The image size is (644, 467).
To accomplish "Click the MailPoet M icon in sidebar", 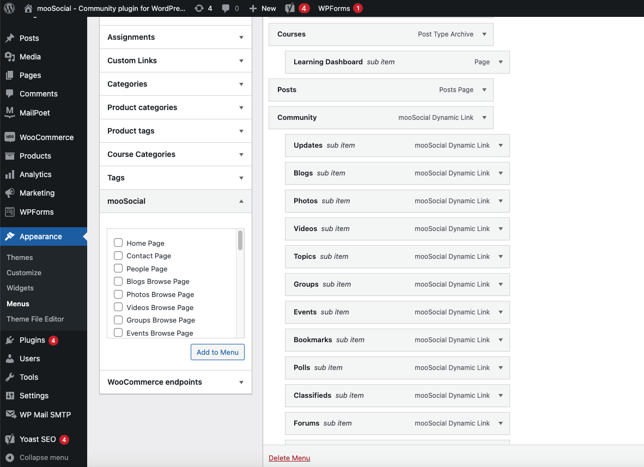I will pos(10,112).
